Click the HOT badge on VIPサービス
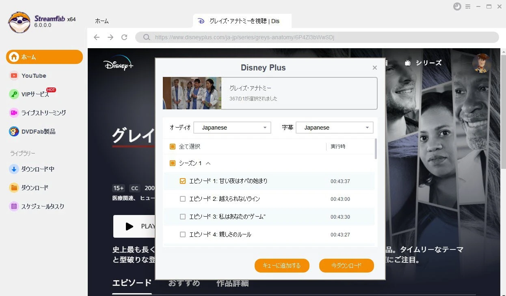Image resolution: width=506 pixels, height=296 pixels. tap(51, 89)
